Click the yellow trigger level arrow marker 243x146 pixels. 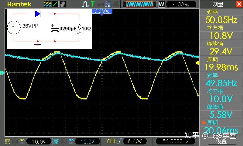tap(197, 63)
